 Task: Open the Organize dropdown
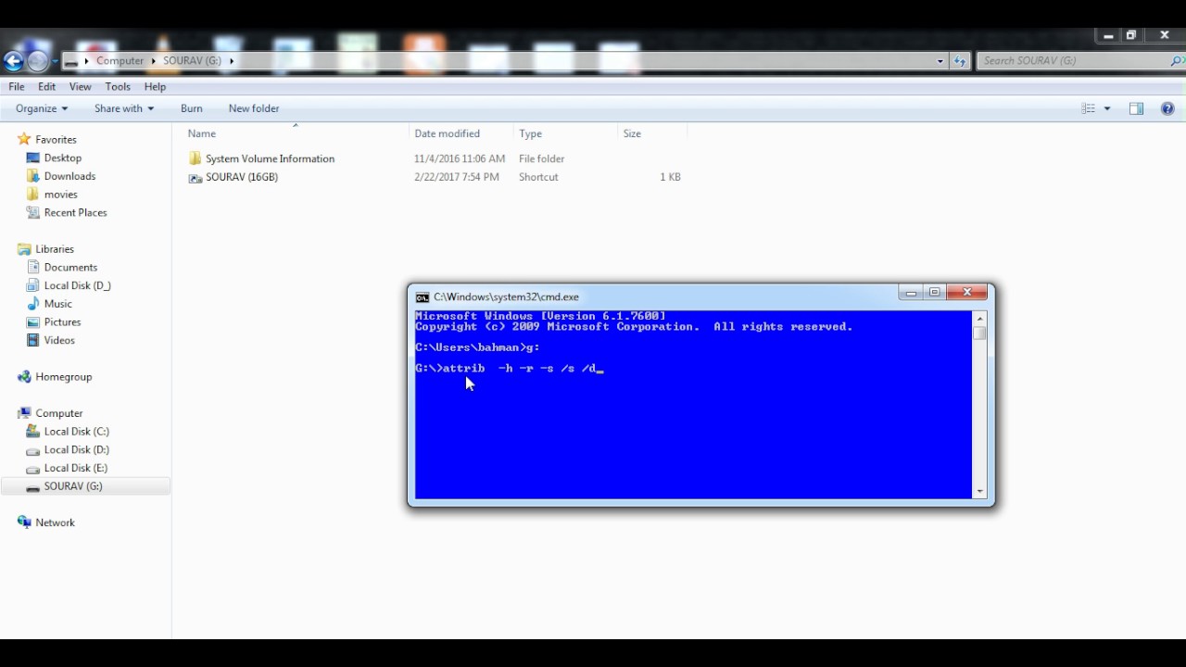point(42,108)
